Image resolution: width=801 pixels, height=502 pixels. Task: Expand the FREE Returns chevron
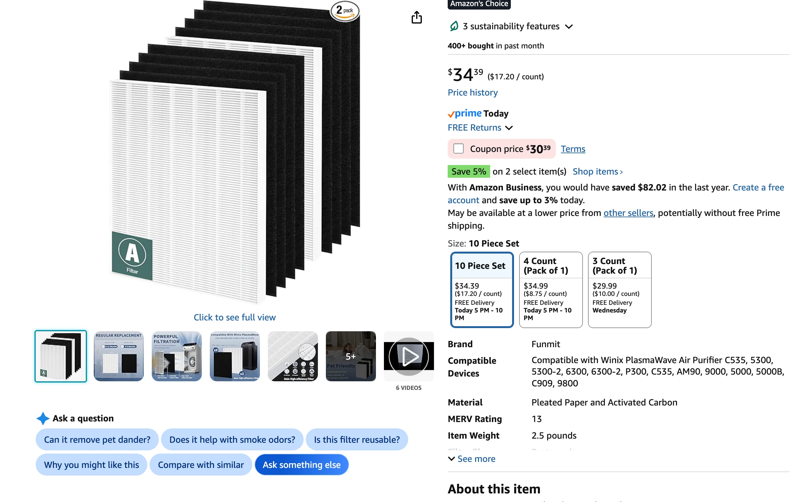click(509, 128)
